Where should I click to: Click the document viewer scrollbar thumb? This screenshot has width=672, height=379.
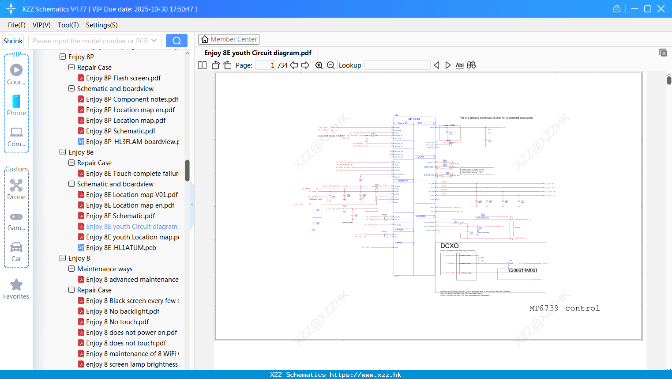click(669, 80)
